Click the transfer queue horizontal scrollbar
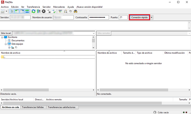The width and height of the screenshot is (191, 114). click(x=82, y=103)
